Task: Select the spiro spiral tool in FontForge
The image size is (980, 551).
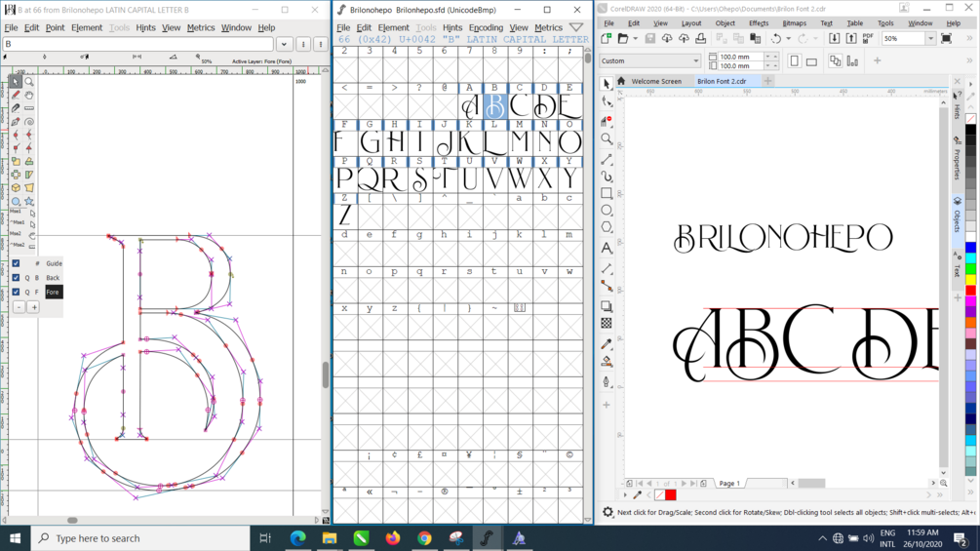Action: [29, 122]
